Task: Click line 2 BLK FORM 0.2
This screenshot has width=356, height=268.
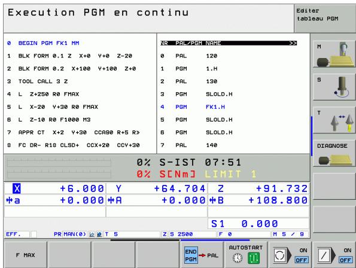Action: (71, 69)
